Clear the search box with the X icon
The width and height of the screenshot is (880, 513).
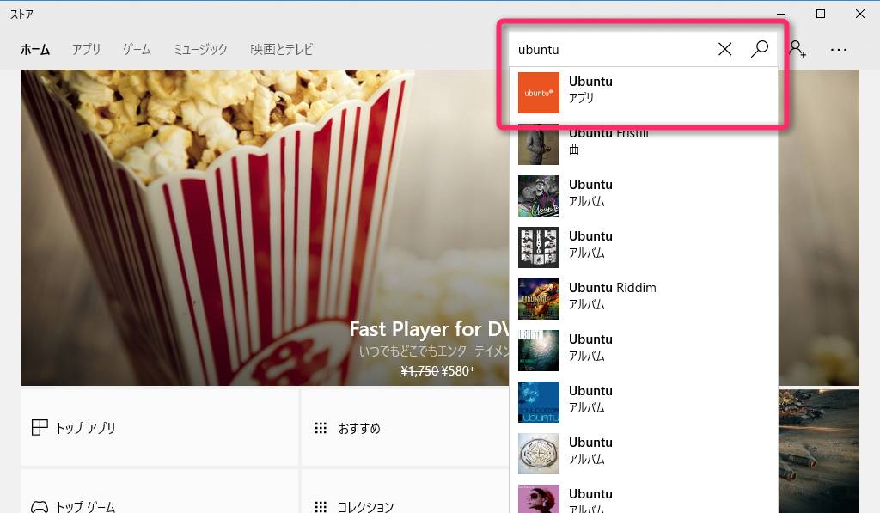tap(724, 49)
